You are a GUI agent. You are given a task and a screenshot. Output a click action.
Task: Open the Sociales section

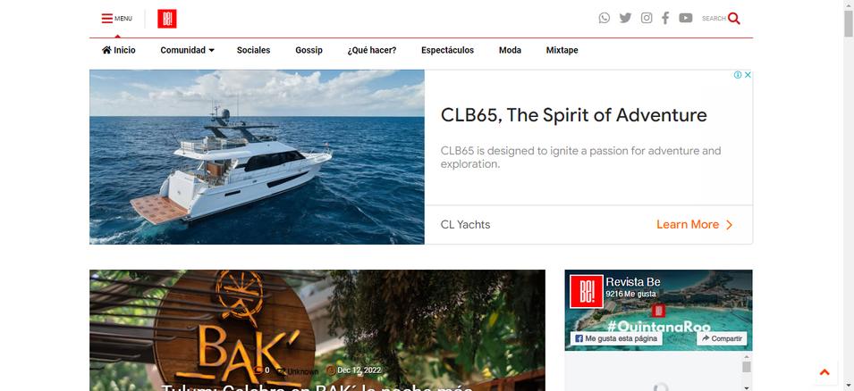(x=253, y=50)
